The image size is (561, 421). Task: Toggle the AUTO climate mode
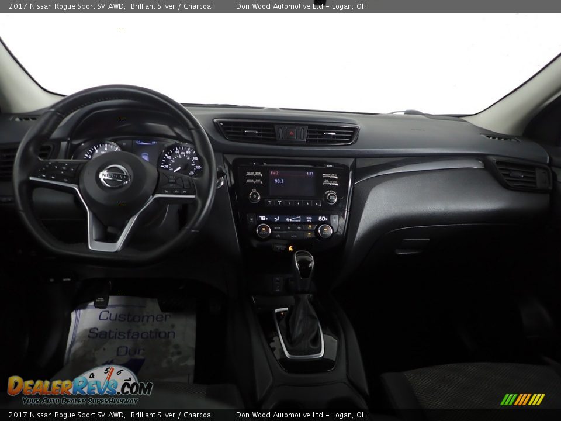tap(294, 236)
